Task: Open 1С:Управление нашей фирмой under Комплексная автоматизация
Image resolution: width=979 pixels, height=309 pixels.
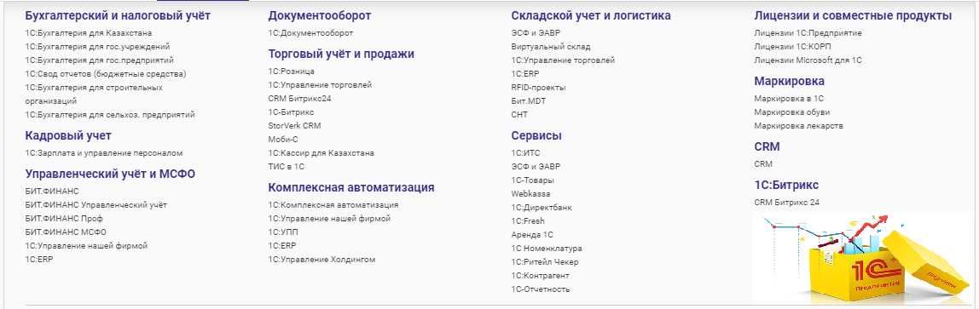Action: [x=329, y=219]
